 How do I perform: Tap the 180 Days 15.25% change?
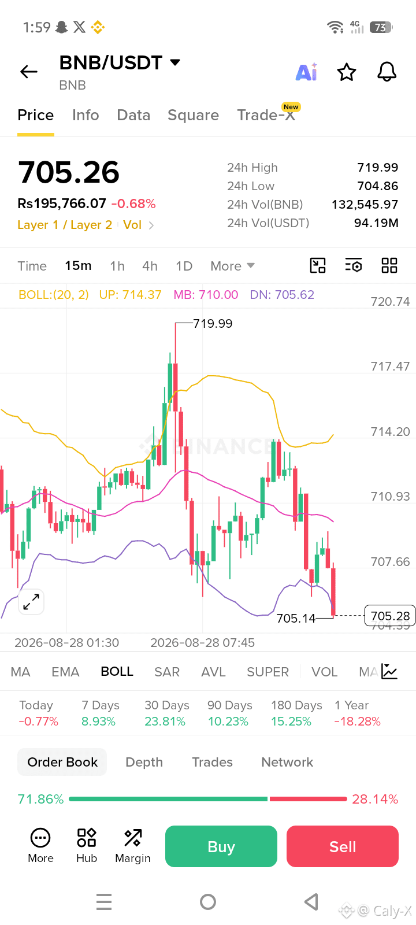[x=296, y=713]
